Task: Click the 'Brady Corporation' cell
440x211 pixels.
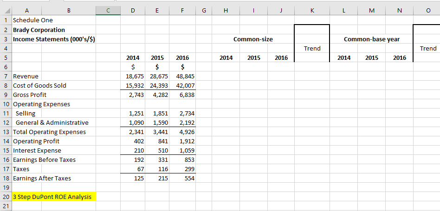Action: click(39, 30)
